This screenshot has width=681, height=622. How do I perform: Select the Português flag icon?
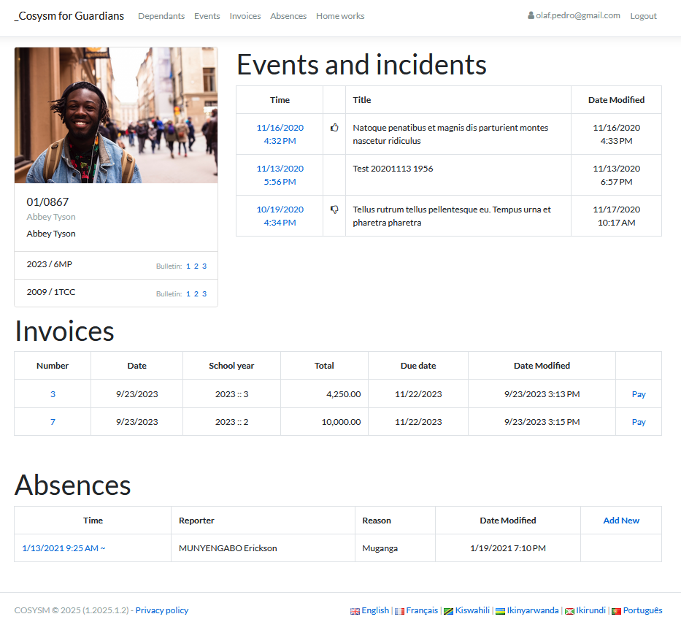tap(616, 611)
